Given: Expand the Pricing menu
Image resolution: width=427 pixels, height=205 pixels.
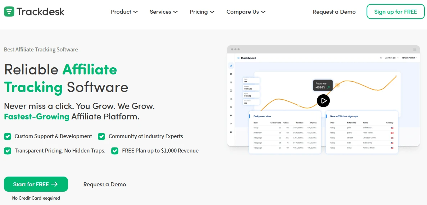Looking at the screenshot, I should click(202, 12).
